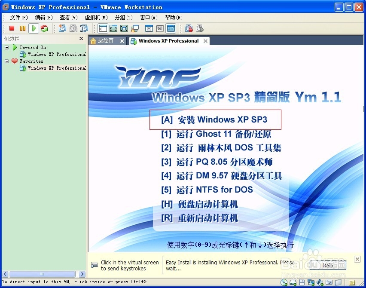Collapse the Favorites tree group

[x=6, y=61]
